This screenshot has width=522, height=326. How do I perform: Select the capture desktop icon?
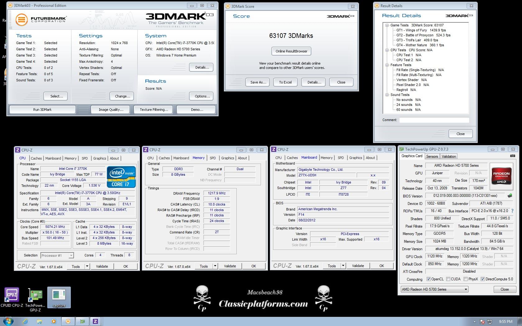coord(59,297)
